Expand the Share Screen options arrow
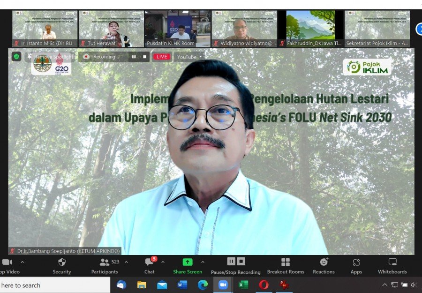This screenshot has height=293, width=422. click(x=203, y=262)
